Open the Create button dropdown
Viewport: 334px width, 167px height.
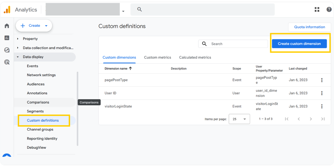tap(46, 26)
